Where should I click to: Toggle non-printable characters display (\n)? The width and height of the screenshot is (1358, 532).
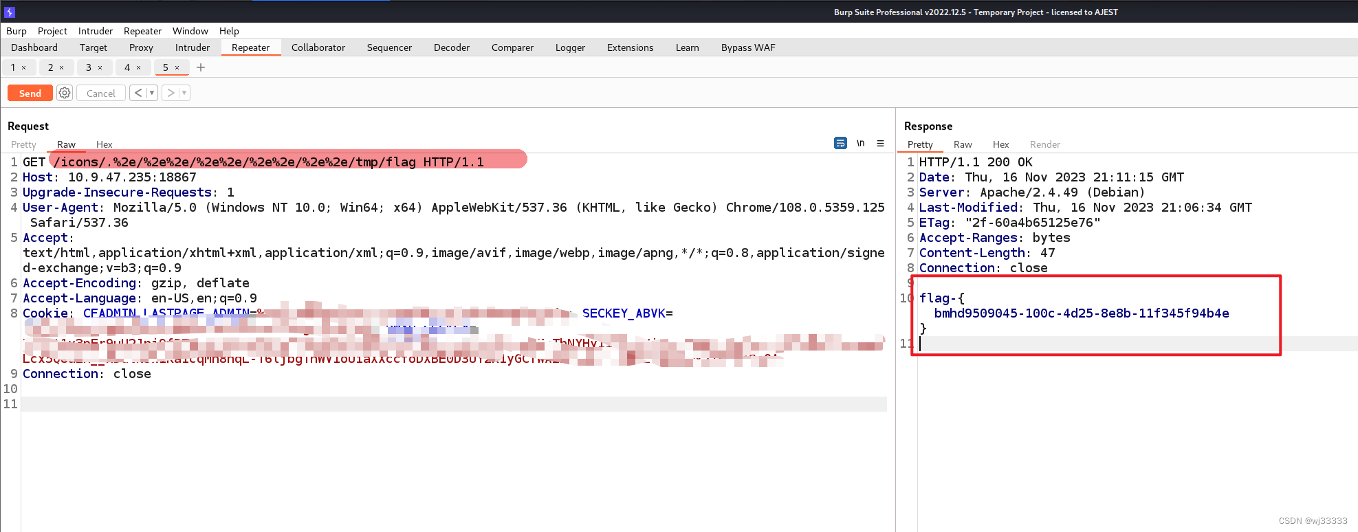click(860, 143)
